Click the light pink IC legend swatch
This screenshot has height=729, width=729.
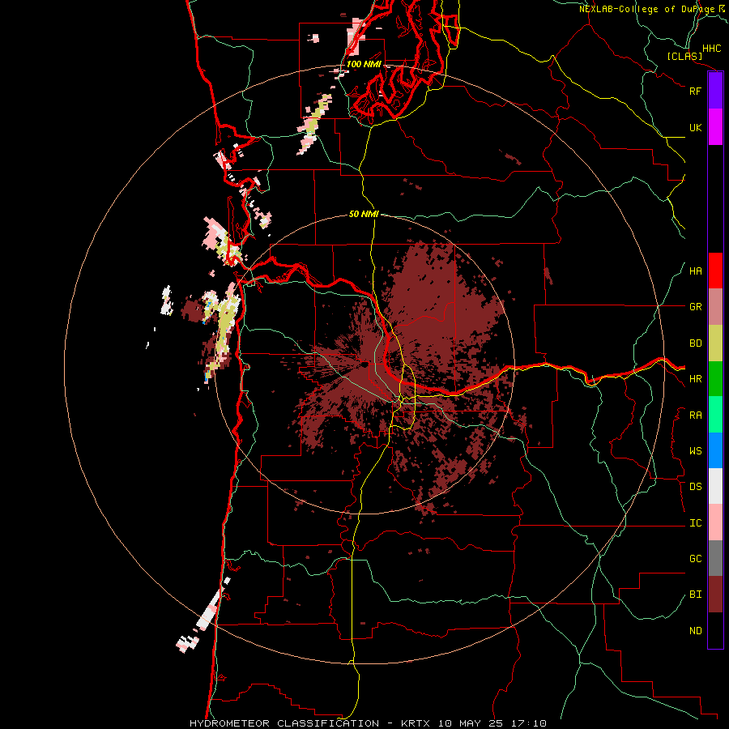tap(715, 522)
